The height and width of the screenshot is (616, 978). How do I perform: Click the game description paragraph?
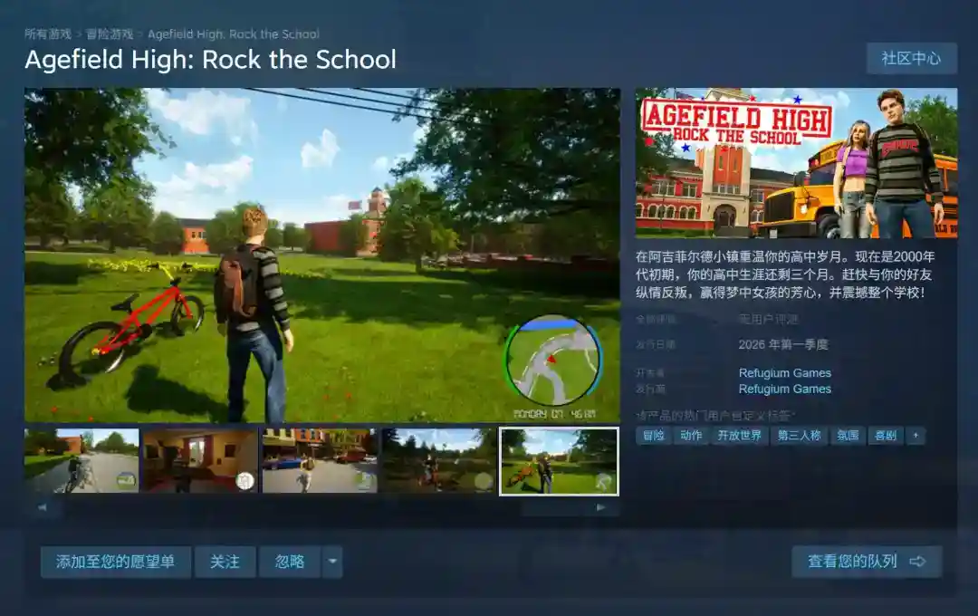click(x=784, y=274)
